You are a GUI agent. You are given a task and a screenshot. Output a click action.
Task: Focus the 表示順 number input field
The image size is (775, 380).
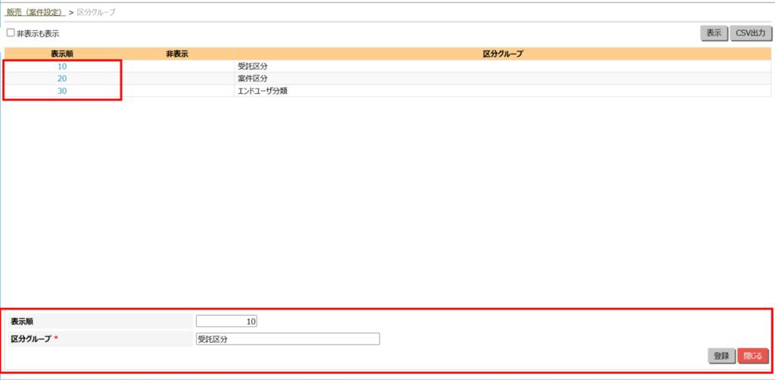pos(227,322)
